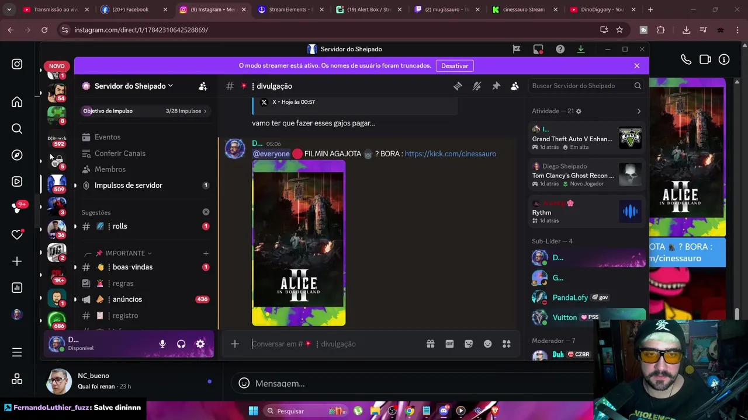Dismiss streamer mode banner

click(637, 66)
